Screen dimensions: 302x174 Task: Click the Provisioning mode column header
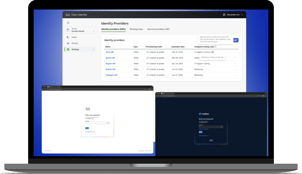pyautogui.click(x=154, y=47)
